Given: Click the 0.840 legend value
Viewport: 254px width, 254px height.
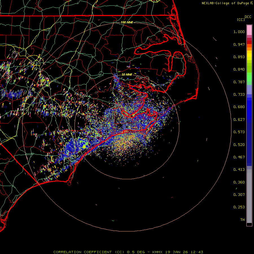Looking at the screenshot, I should (239, 69).
